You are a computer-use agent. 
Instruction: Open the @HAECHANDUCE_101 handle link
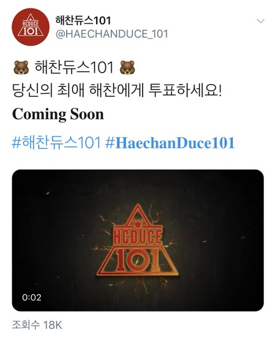point(112,34)
